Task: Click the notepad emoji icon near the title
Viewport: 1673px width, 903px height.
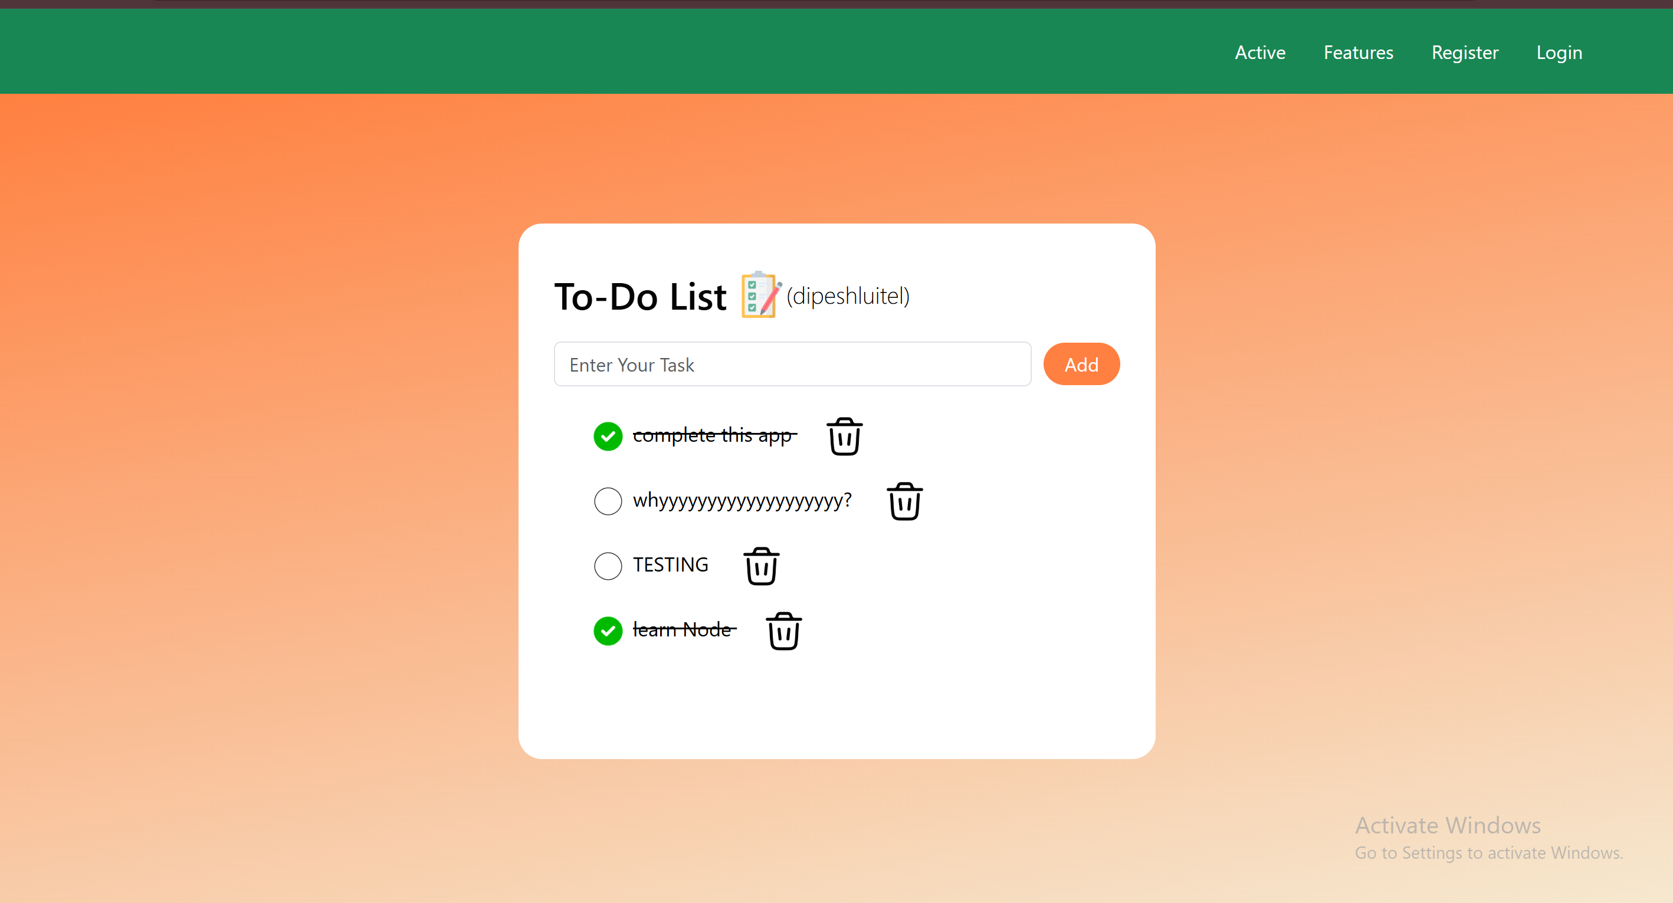Action: pyautogui.click(x=760, y=295)
